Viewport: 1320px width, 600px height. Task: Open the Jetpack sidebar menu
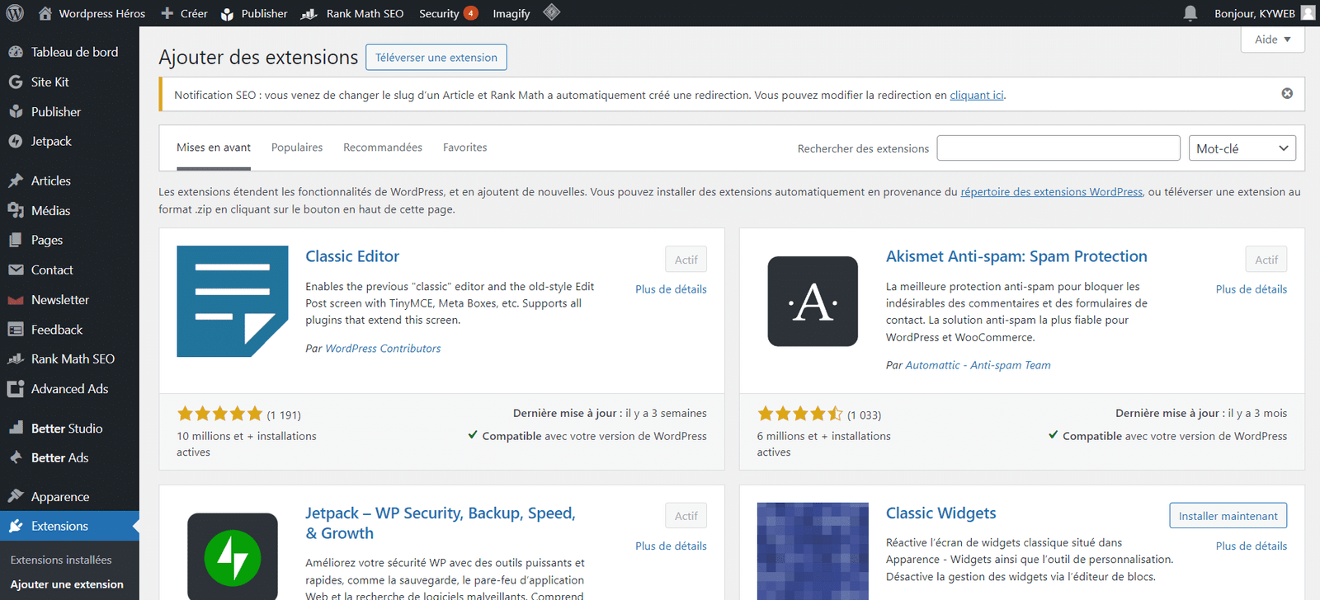(51, 142)
